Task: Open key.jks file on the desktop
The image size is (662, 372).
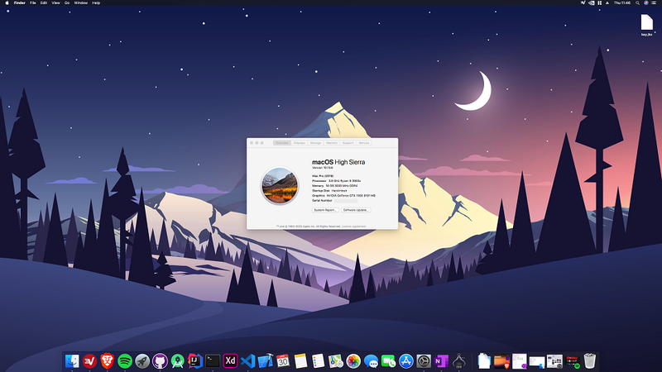Action: [647, 26]
